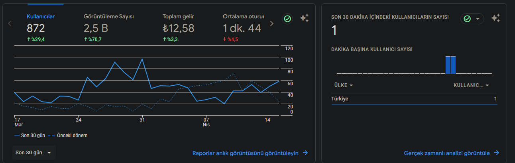Switch to the Ortalama oturum metric tab
This screenshot has height=163, width=515.
(243, 28)
